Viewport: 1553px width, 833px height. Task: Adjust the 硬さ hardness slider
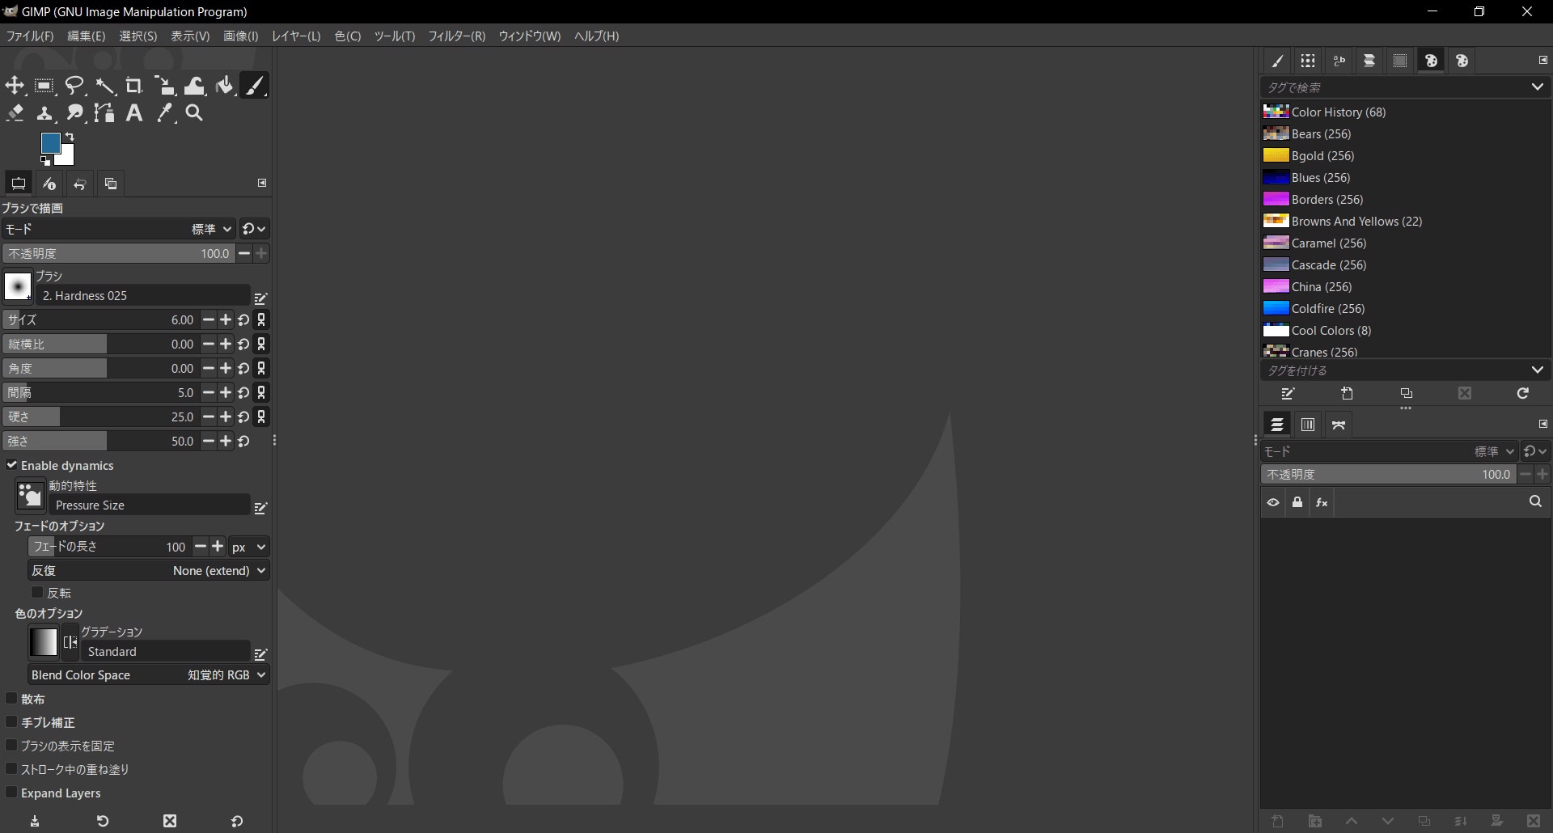pyautogui.click(x=100, y=416)
